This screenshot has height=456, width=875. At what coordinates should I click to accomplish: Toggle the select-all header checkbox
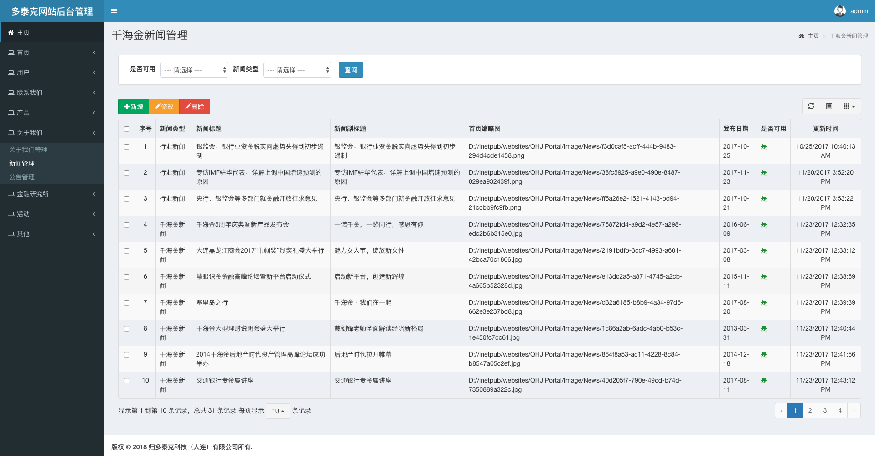click(127, 129)
